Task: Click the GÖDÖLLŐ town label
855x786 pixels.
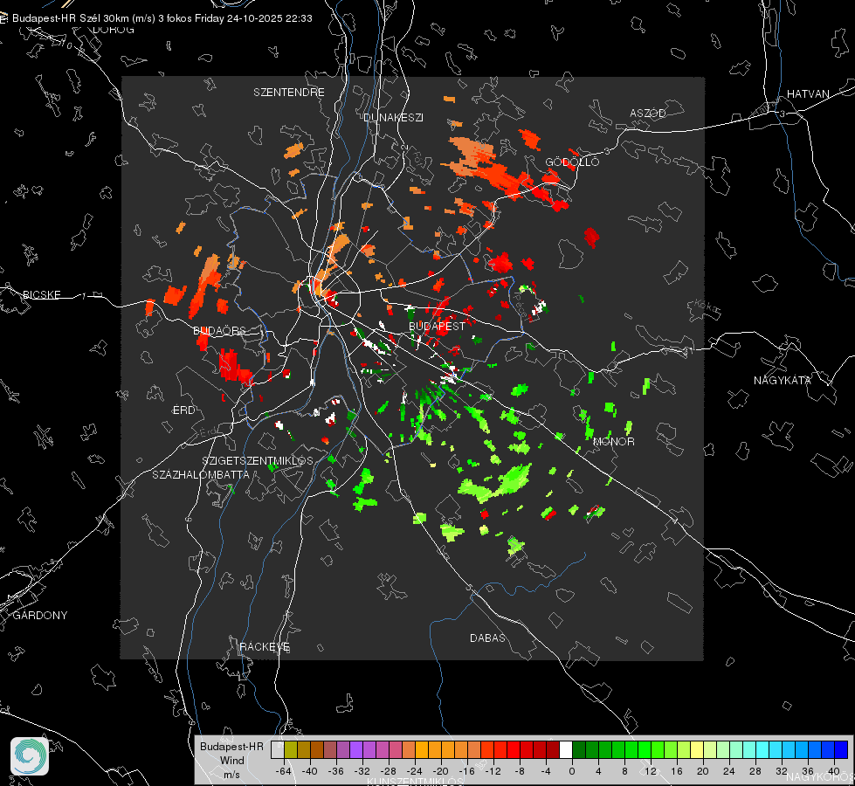Action: (x=572, y=162)
